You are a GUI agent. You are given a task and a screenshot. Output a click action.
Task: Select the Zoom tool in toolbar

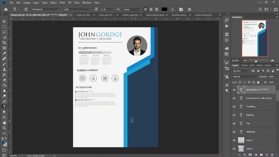click(x=4, y=128)
